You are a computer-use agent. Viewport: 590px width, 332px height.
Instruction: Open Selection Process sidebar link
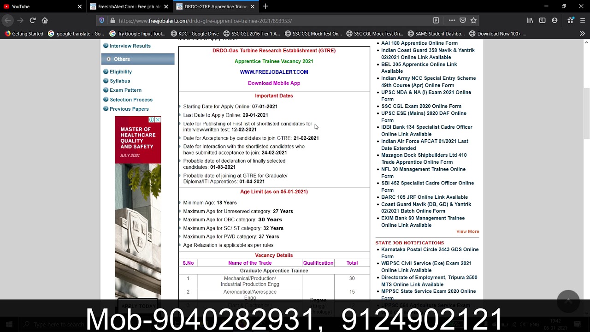[131, 100]
